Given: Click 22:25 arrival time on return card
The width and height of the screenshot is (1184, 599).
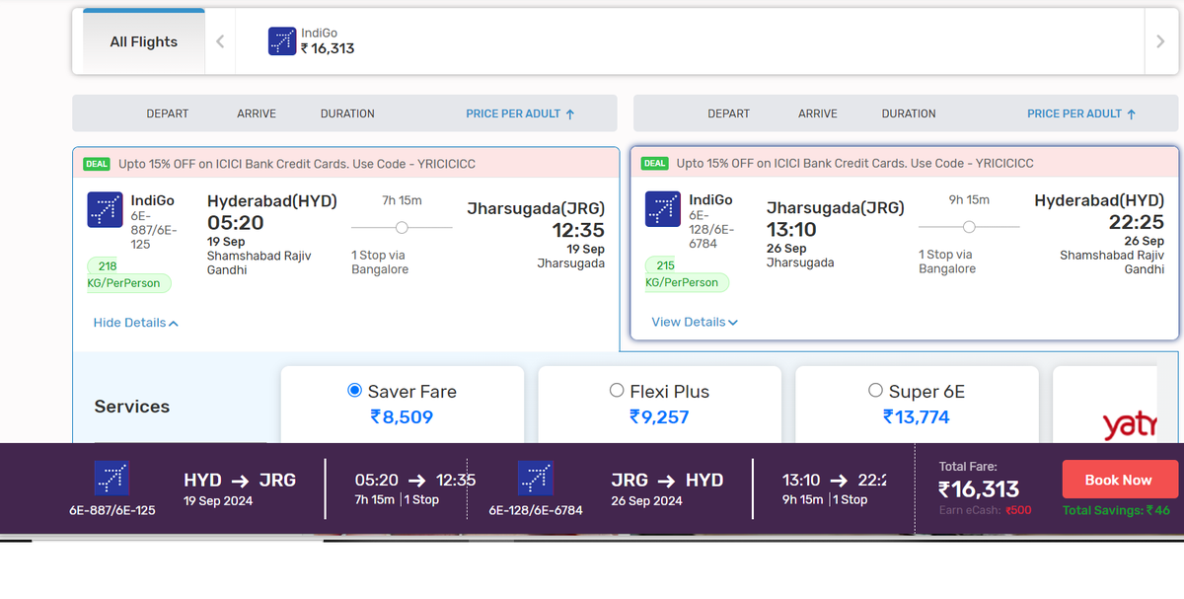Looking at the screenshot, I should click(x=1137, y=222).
